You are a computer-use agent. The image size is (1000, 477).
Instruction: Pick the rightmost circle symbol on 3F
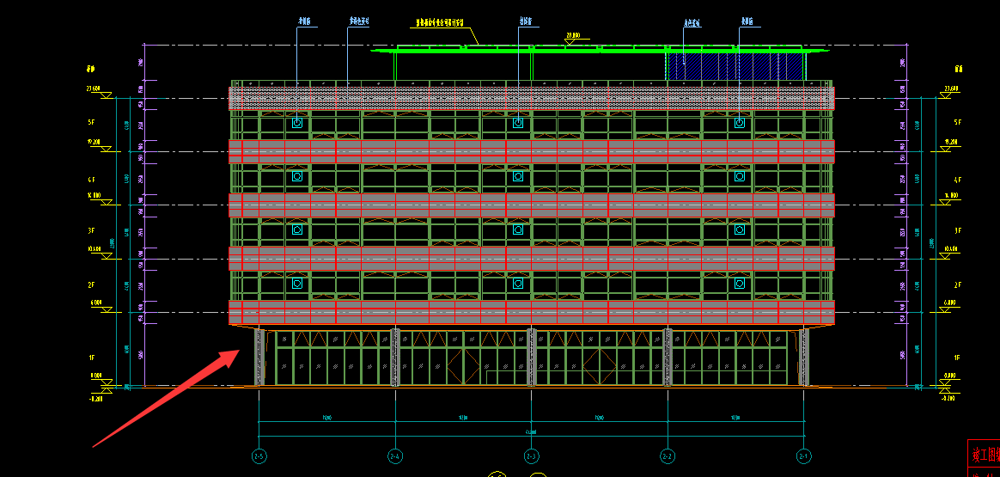740,229
